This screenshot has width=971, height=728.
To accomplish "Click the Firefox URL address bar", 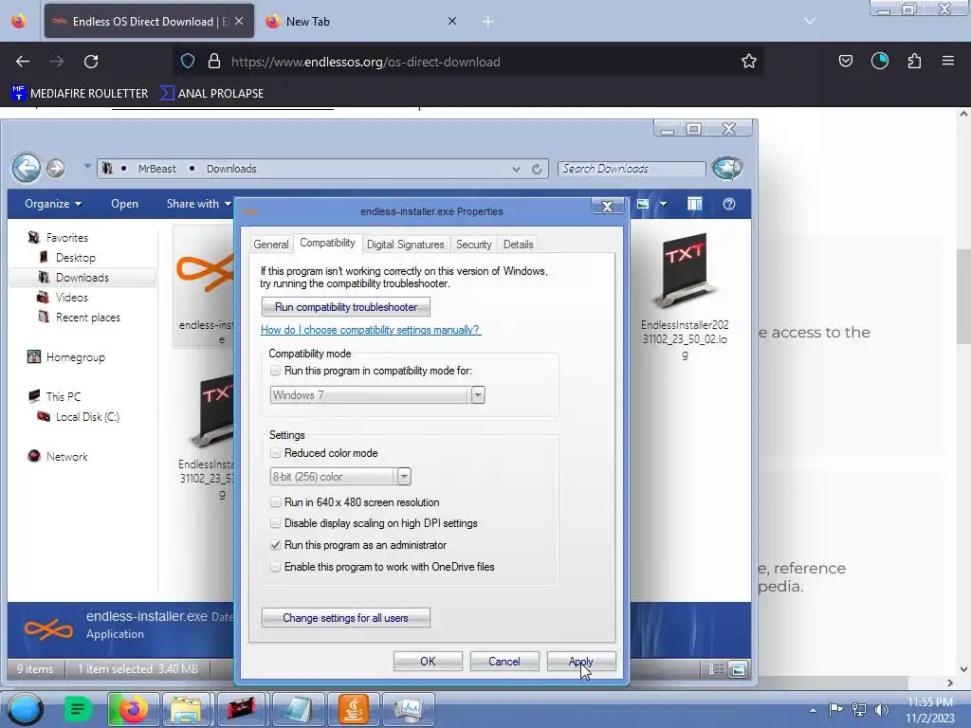I will point(470,62).
